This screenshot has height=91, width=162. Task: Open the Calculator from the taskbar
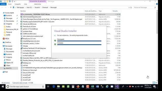tap(73, 86)
